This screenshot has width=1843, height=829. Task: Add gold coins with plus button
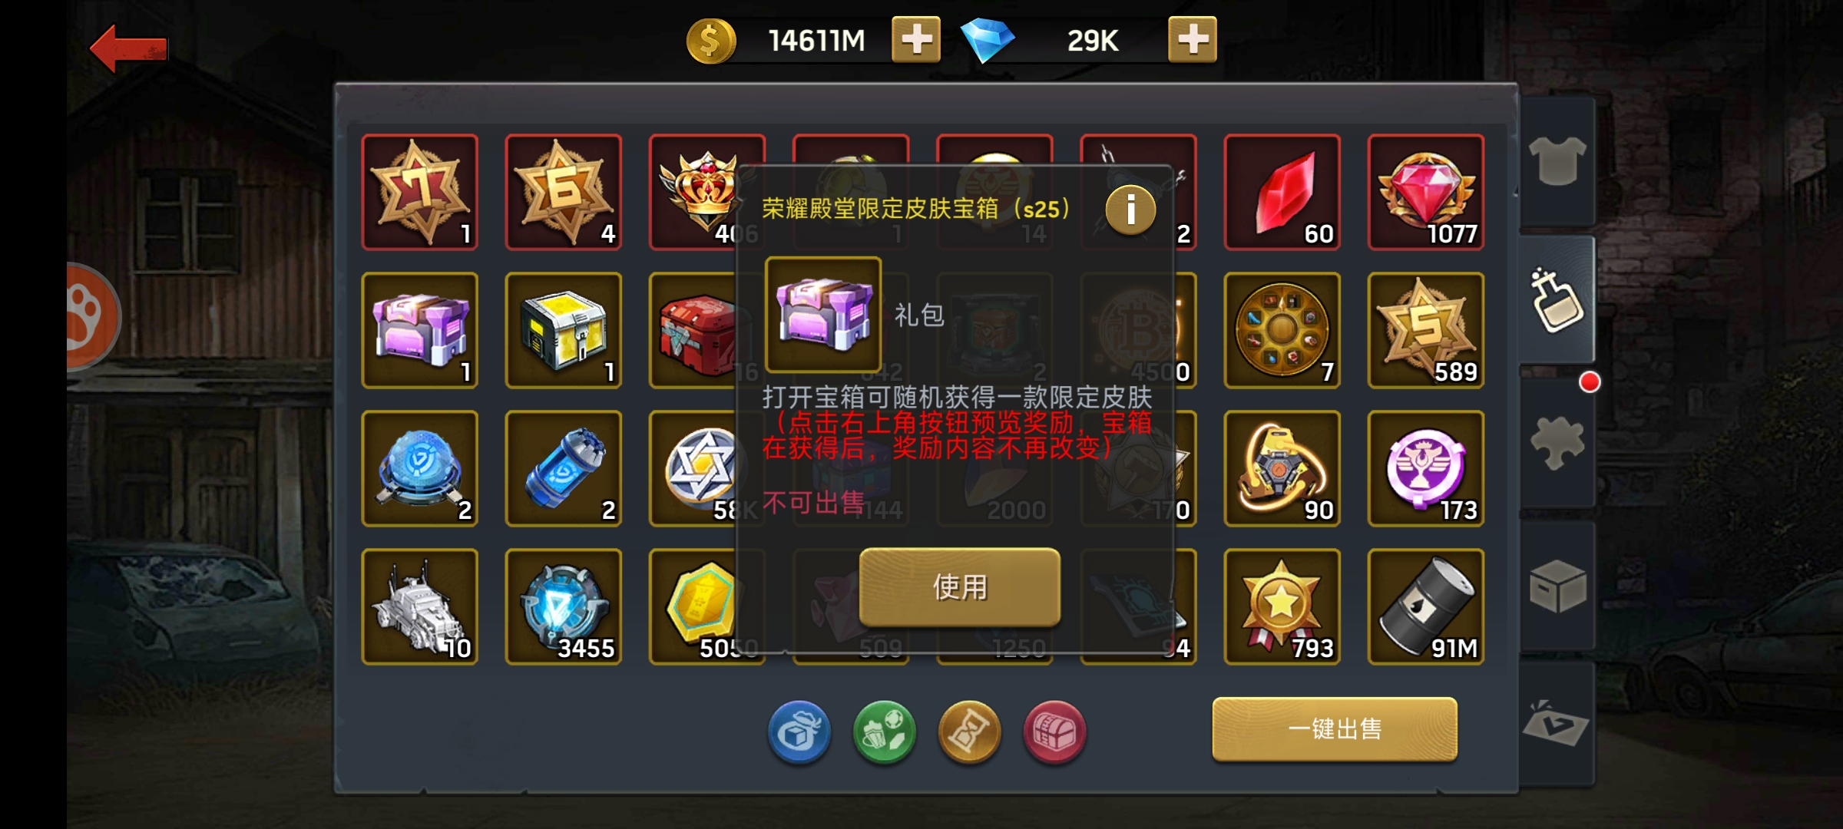(x=916, y=39)
